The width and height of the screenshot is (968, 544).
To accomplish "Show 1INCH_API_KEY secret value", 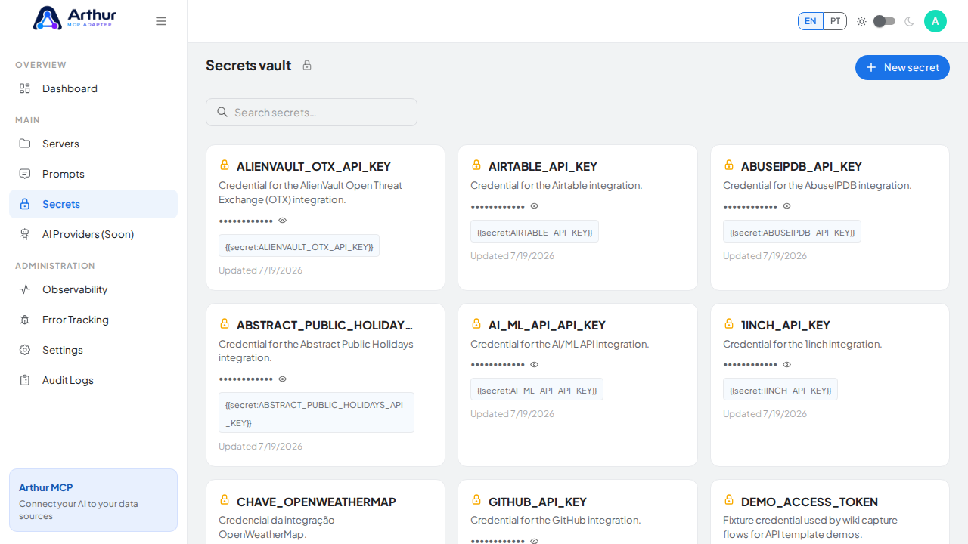I will pos(786,365).
